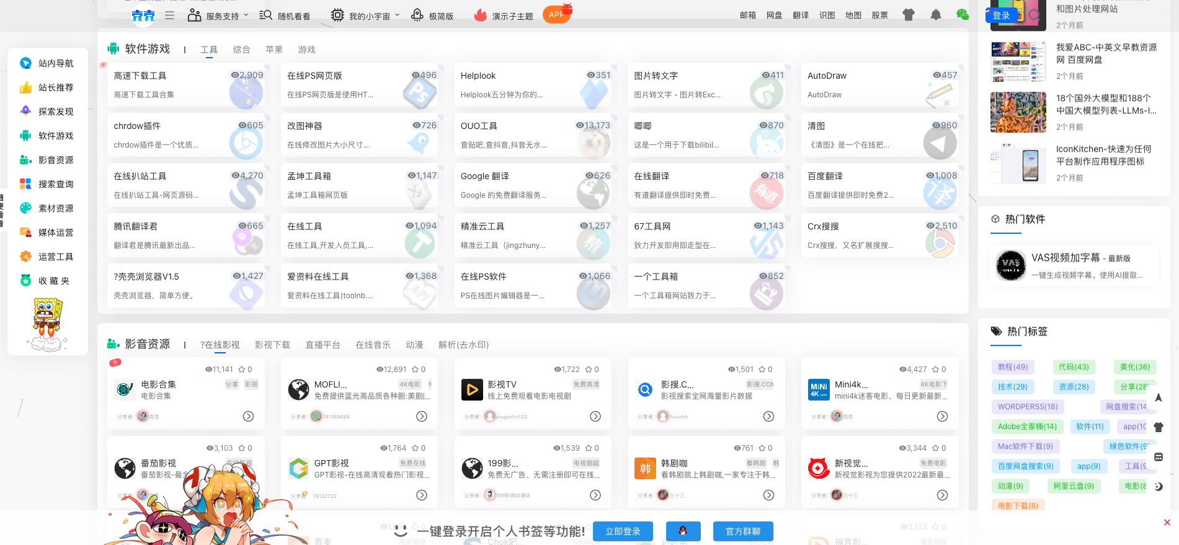This screenshot has width=1179, height=545.
Task: Select the 游戏 tab in 软件游戏
Action: (x=306, y=50)
